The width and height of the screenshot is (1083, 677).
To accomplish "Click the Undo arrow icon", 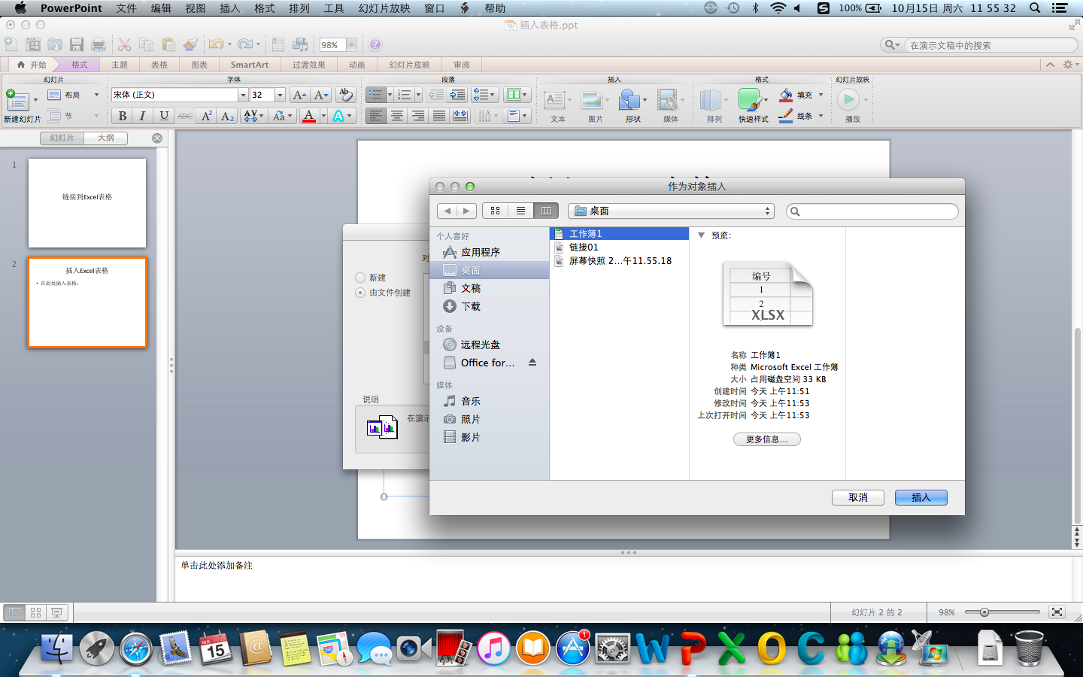I will point(216,44).
